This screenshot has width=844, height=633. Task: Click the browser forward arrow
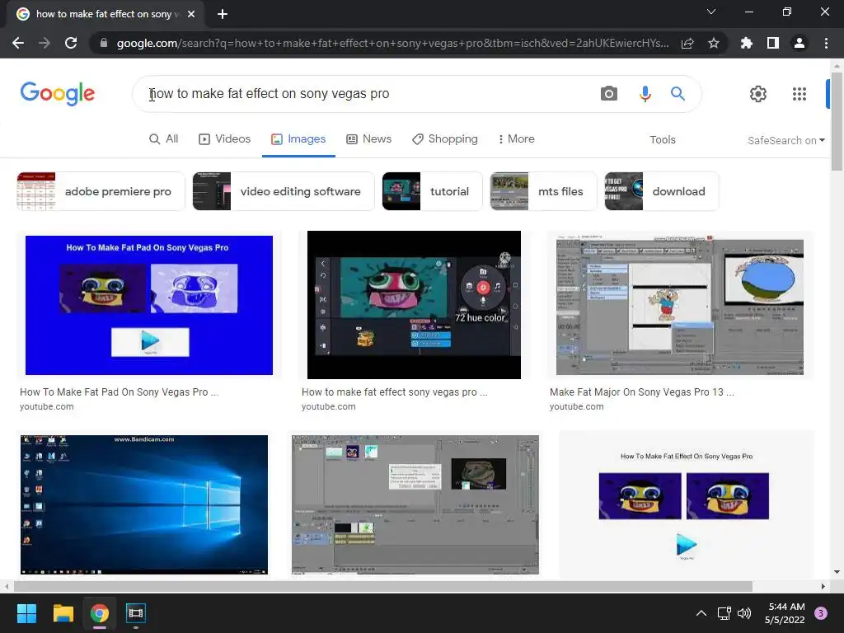[x=45, y=43]
